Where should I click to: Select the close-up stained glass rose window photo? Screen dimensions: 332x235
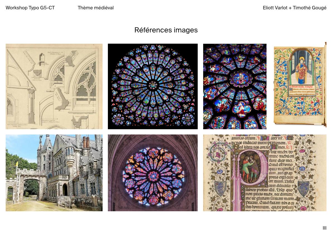pyautogui.click(x=234, y=86)
